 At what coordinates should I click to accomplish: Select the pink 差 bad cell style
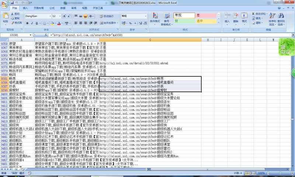tap(206, 15)
